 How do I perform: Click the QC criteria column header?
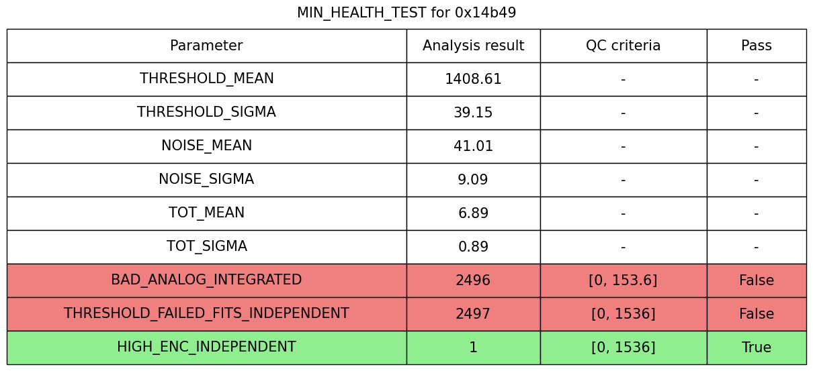pos(623,46)
